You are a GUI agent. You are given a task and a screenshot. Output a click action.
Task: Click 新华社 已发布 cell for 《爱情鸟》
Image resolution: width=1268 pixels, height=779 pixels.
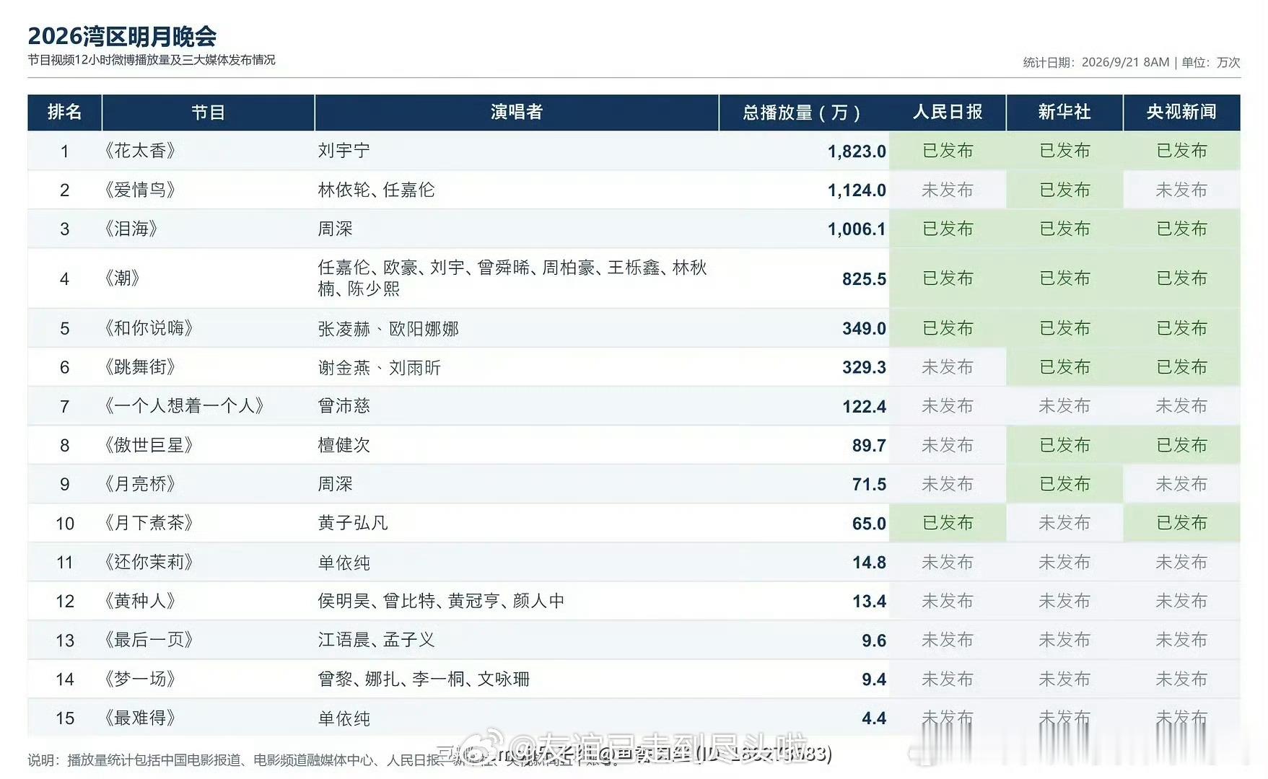pyautogui.click(x=1064, y=190)
